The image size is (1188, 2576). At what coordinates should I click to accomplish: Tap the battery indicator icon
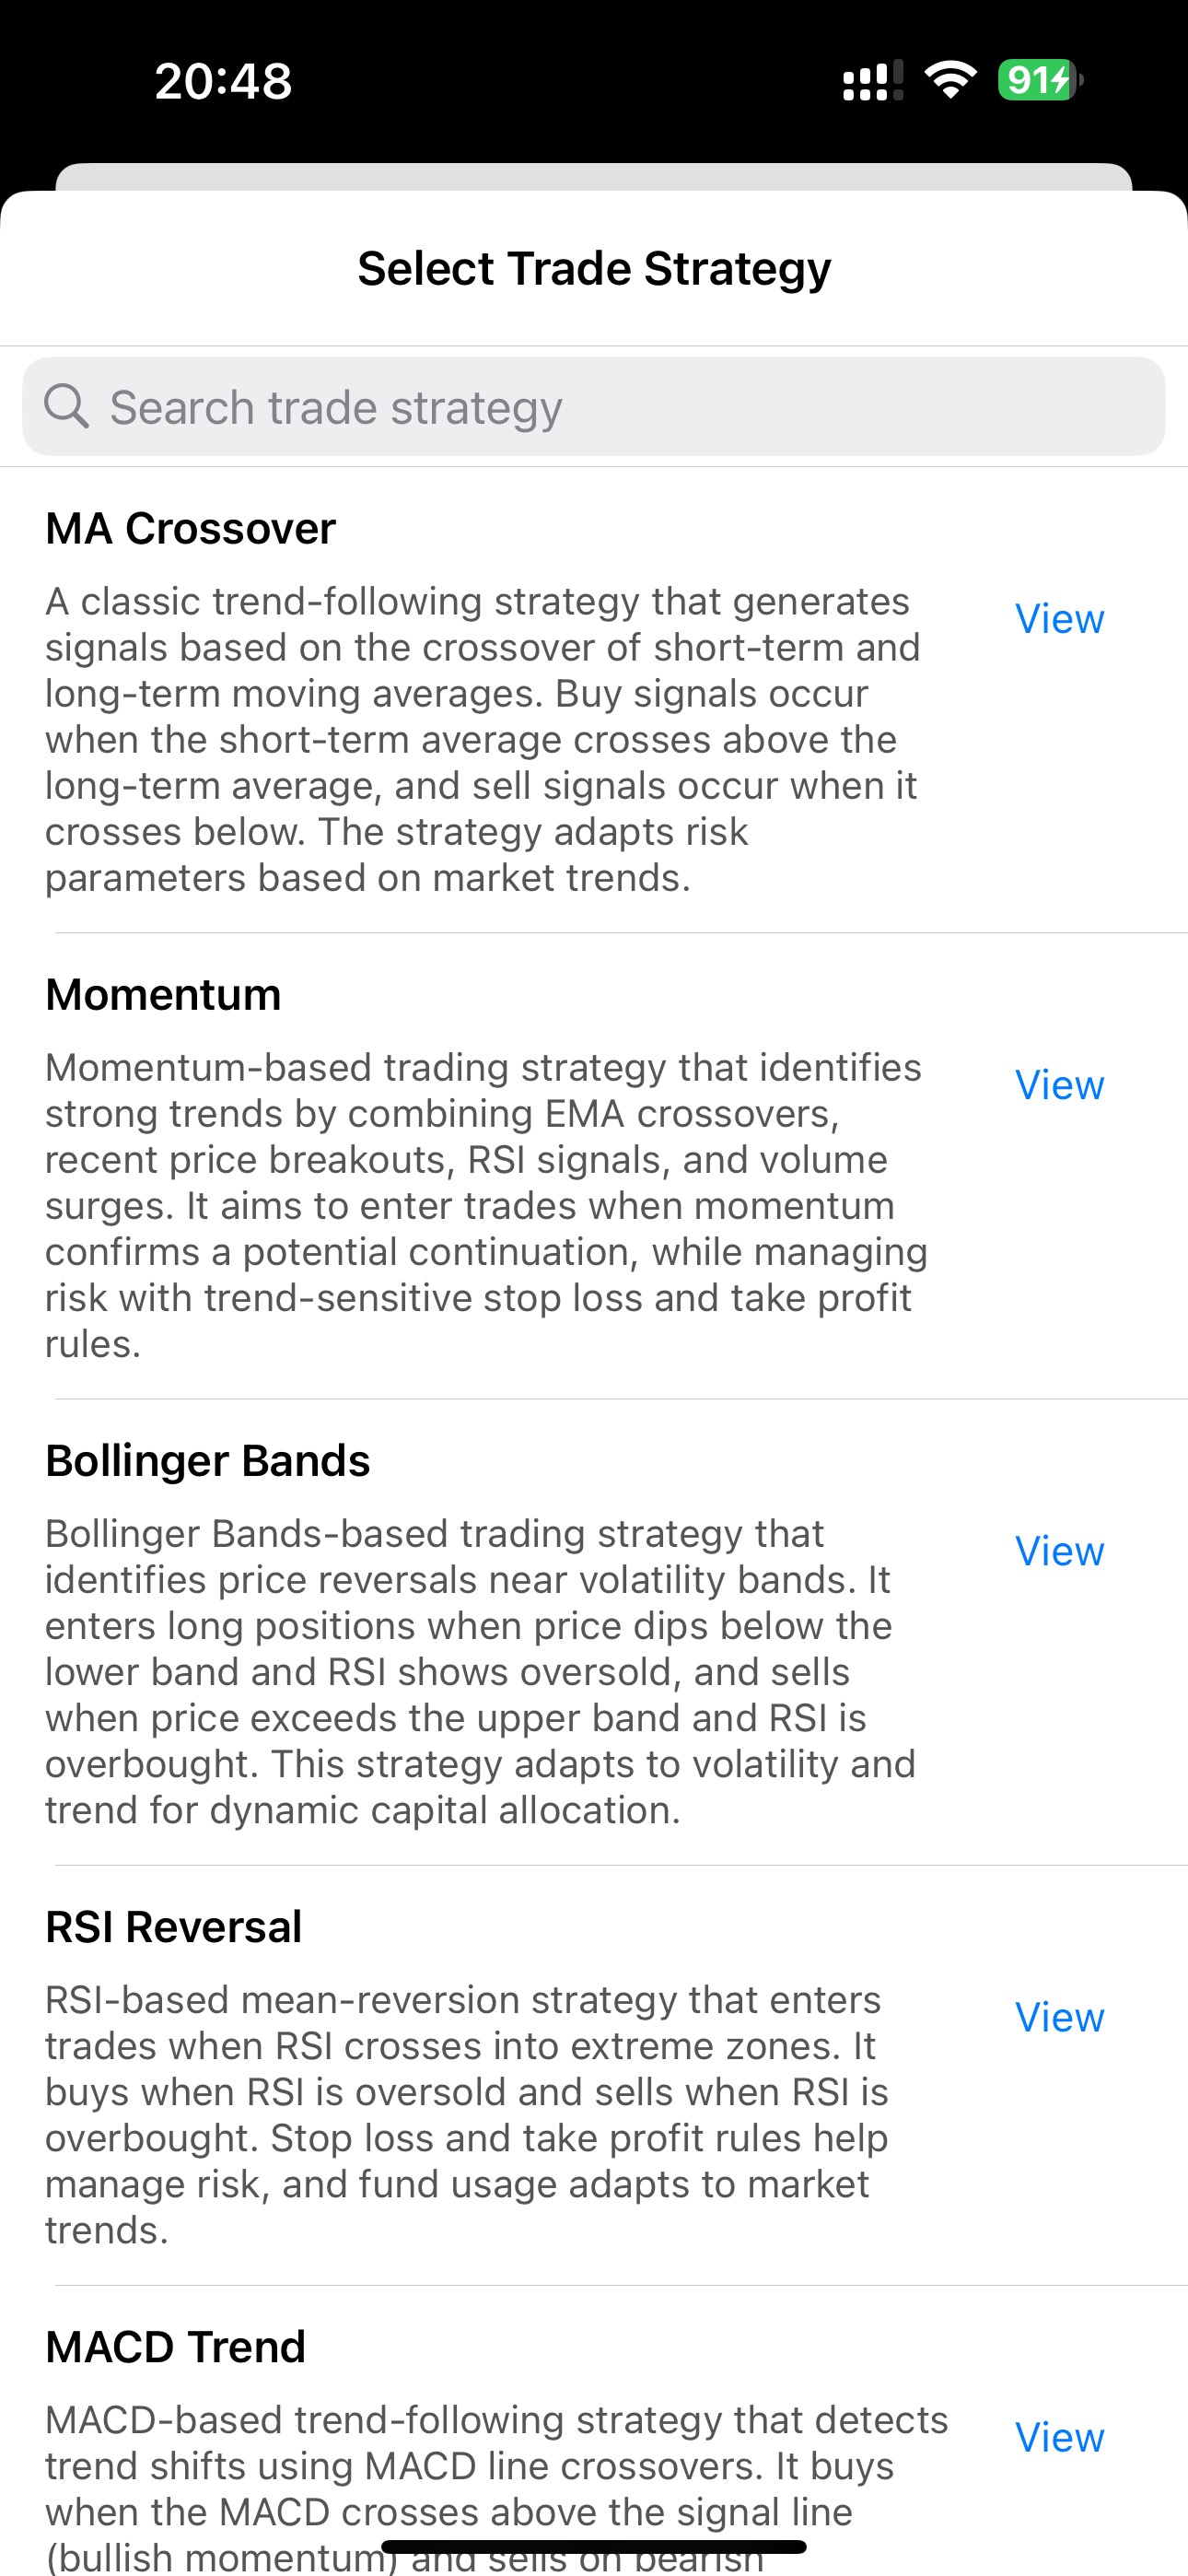1039,80
